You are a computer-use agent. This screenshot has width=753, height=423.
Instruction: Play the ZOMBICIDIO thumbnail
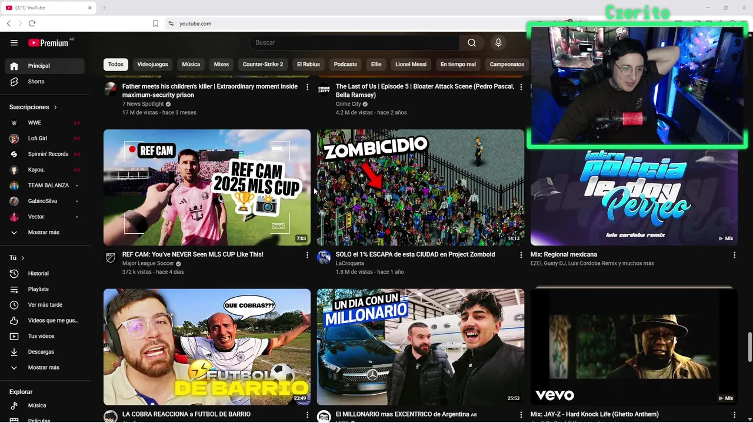click(x=421, y=187)
